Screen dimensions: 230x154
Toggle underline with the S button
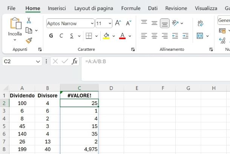(72, 36)
